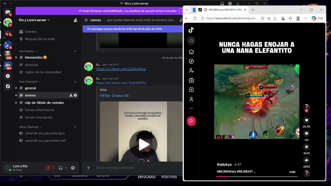The width and height of the screenshot is (331, 186).
Task: Open Discord server discovery compass icon
Action: [8, 87]
